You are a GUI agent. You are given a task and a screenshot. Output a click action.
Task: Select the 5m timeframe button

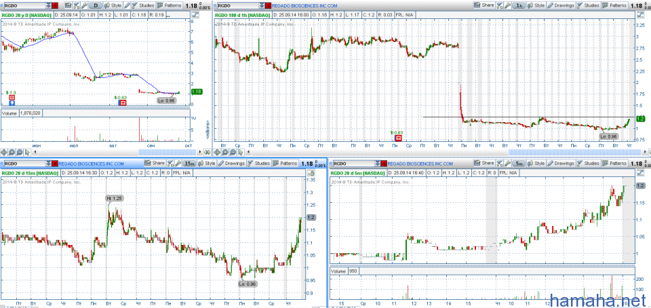(x=519, y=163)
